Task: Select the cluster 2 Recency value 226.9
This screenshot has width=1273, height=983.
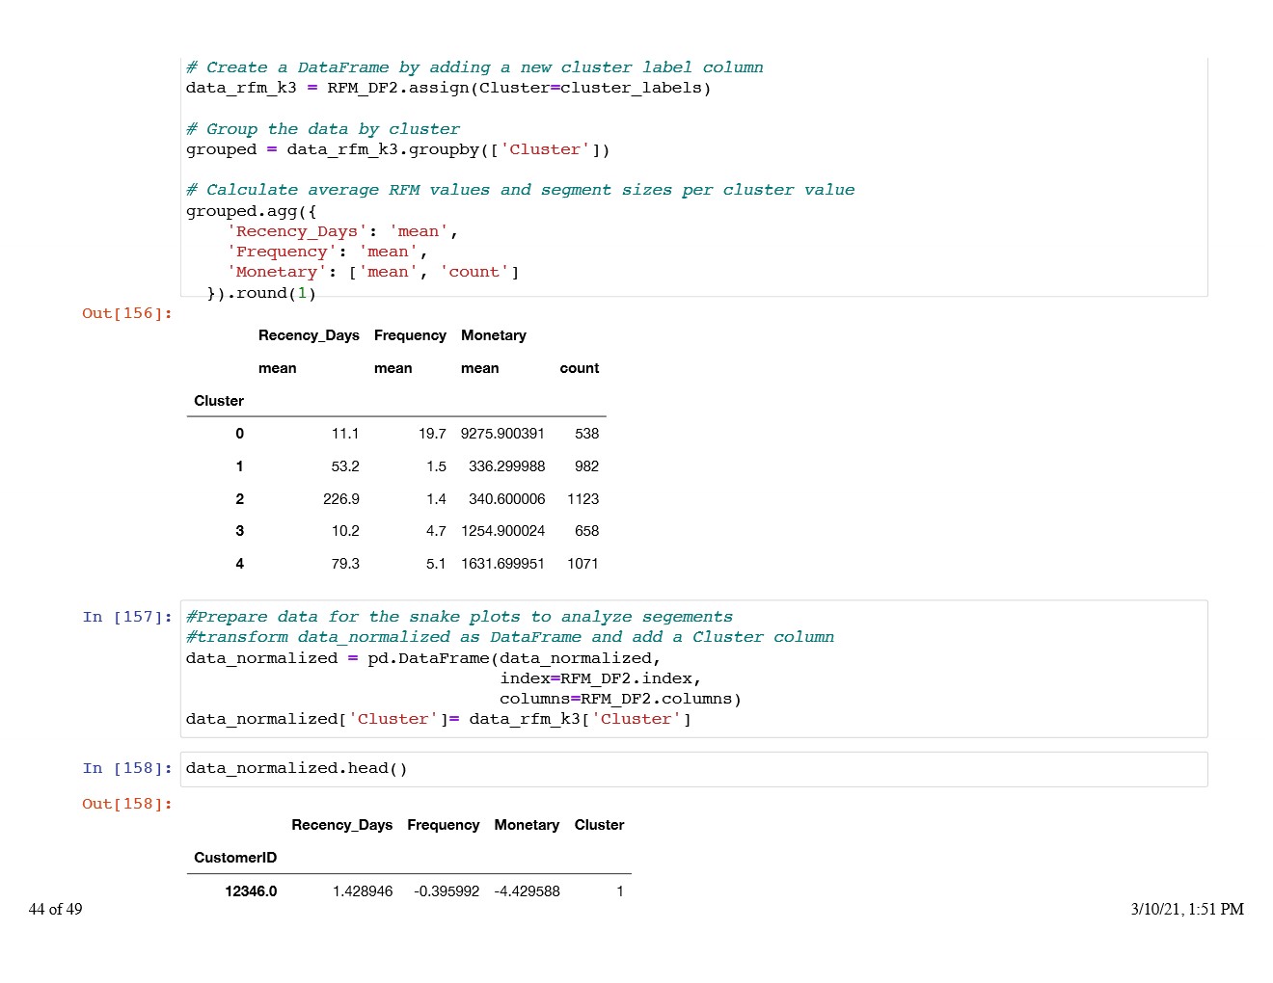Action: pyautogui.click(x=341, y=499)
